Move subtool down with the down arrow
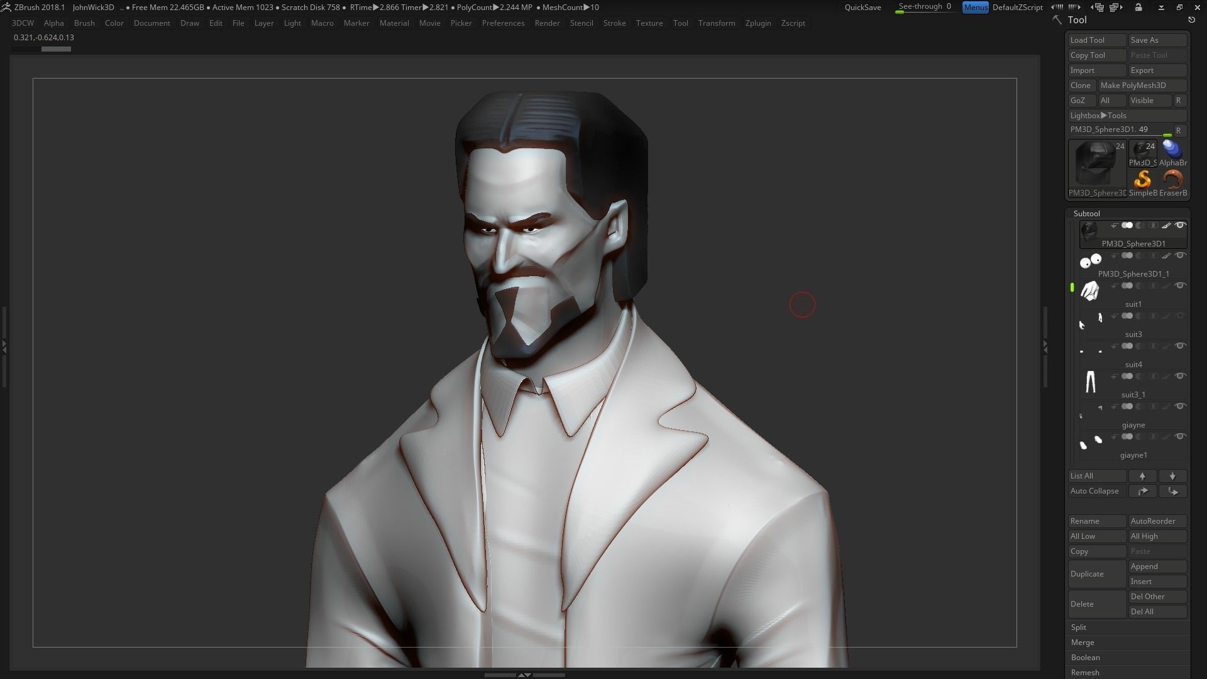 point(1172,476)
